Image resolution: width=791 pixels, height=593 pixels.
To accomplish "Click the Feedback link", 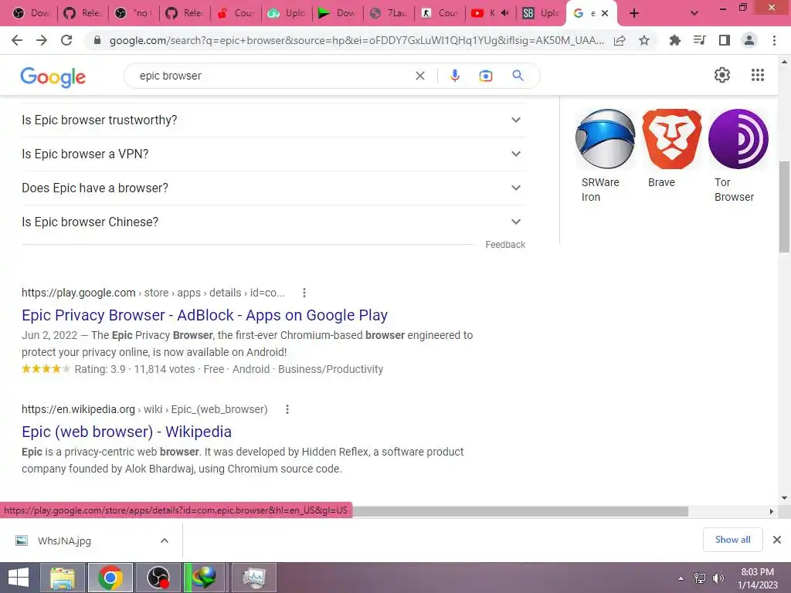I will point(505,245).
